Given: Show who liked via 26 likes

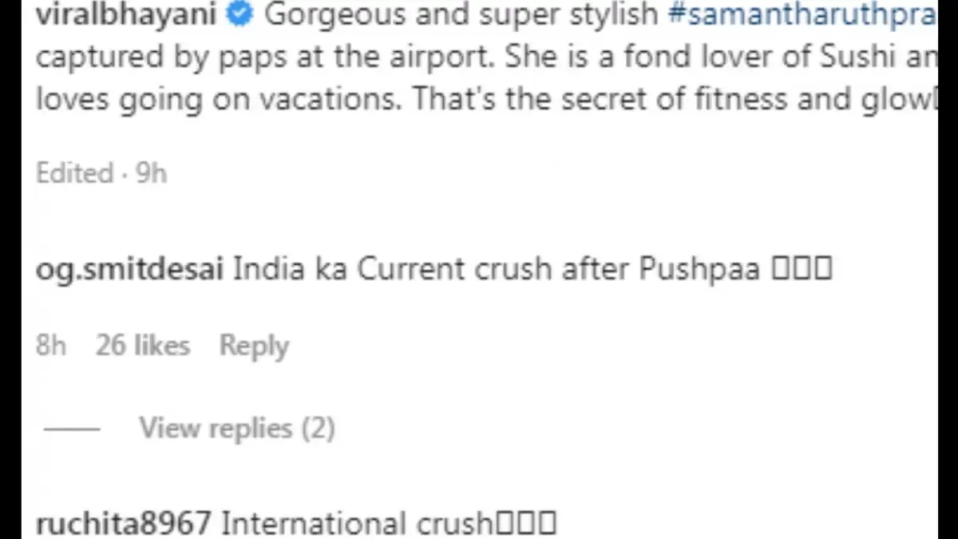Looking at the screenshot, I should point(143,346).
